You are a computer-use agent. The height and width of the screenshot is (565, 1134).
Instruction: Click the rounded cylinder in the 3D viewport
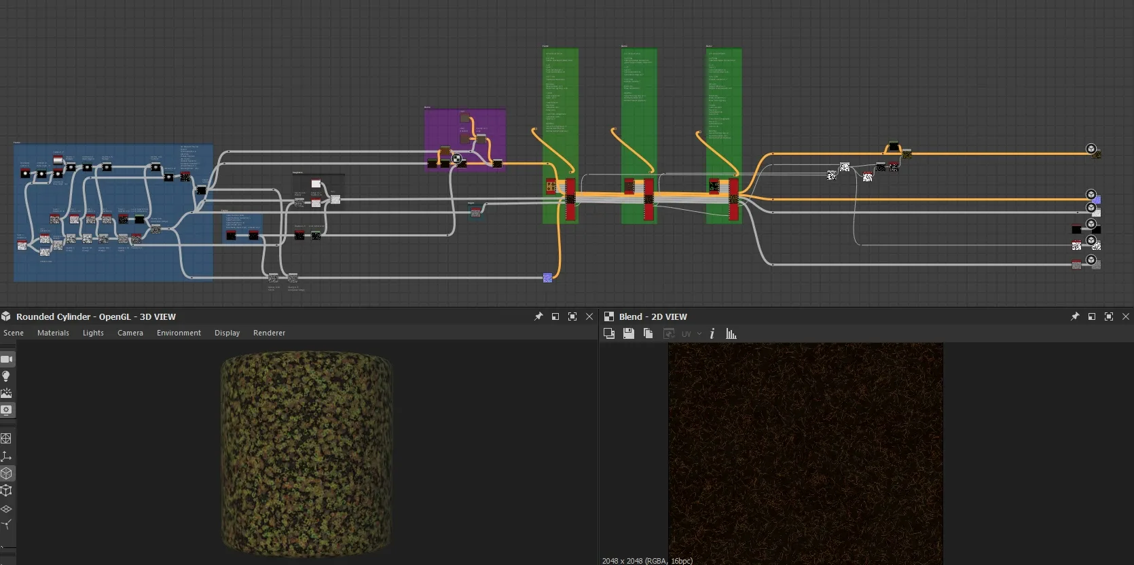[306, 453]
